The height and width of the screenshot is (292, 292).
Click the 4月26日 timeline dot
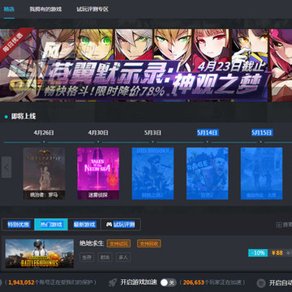[x=44, y=142]
